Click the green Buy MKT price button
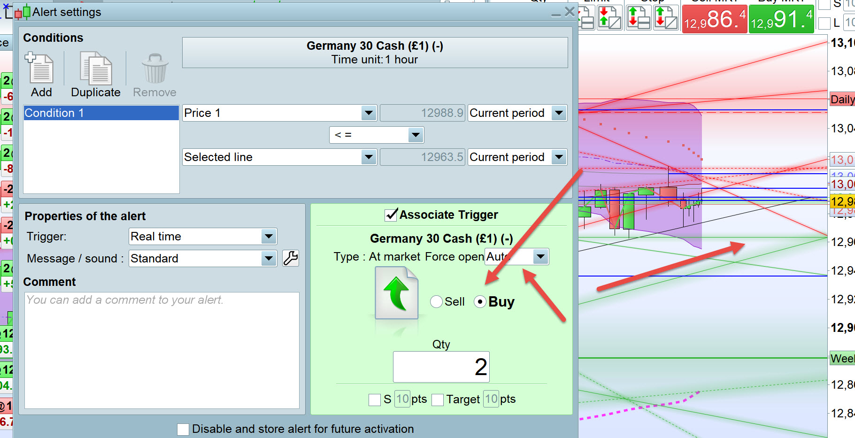Image resolution: width=855 pixels, height=438 pixels. (781, 19)
